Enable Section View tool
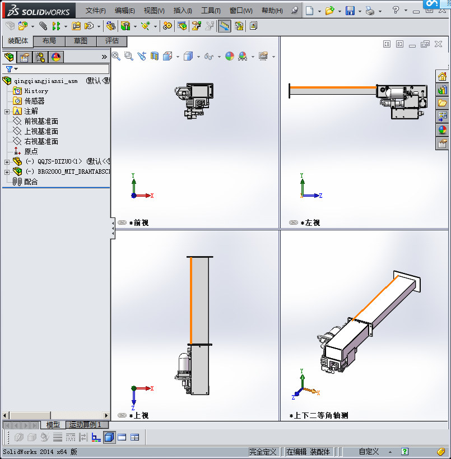This screenshot has width=451, height=459. 154,56
